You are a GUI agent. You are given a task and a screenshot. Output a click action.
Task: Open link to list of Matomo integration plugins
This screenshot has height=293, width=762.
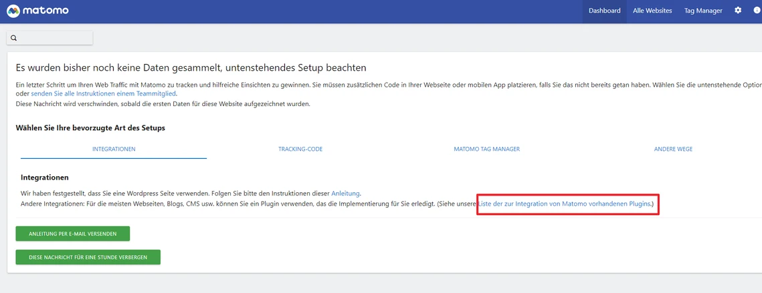(565, 203)
